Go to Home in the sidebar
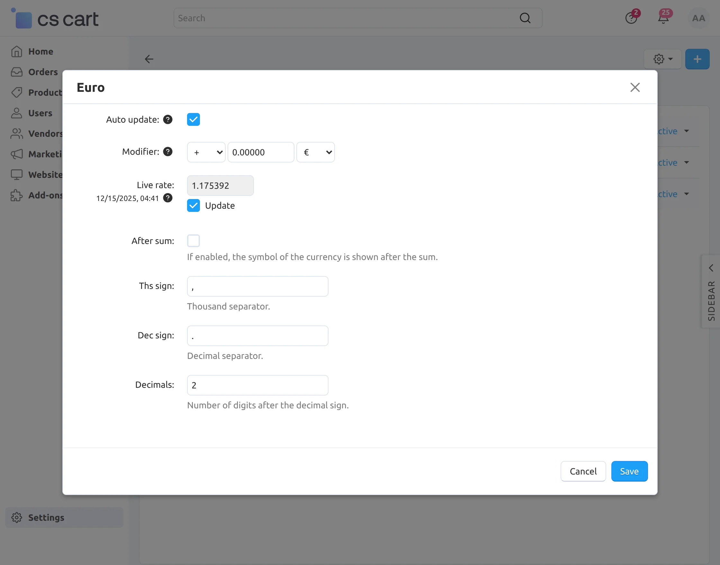This screenshot has height=565, width=720. [40, 52]
